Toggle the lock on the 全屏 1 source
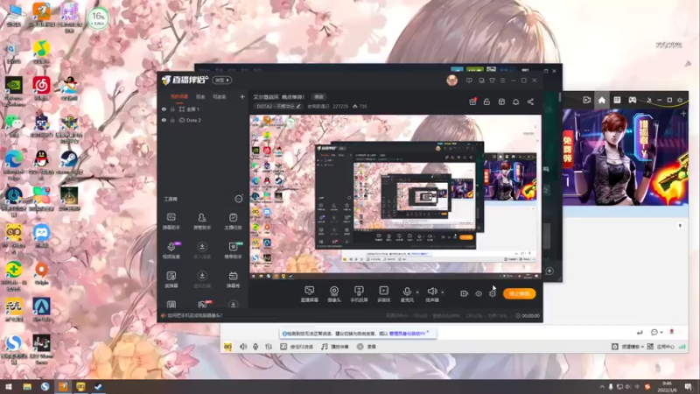 point(172,109)
